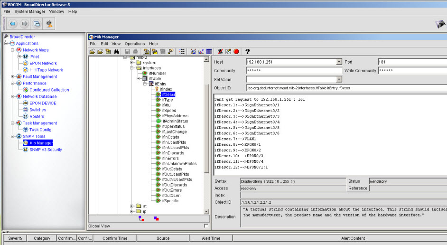Click the line graph toolbar icon

pos(201,52)
